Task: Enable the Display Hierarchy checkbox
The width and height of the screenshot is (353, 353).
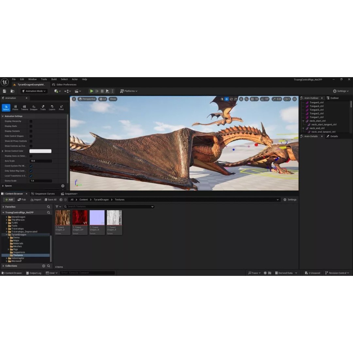Action: click(31, 121)
